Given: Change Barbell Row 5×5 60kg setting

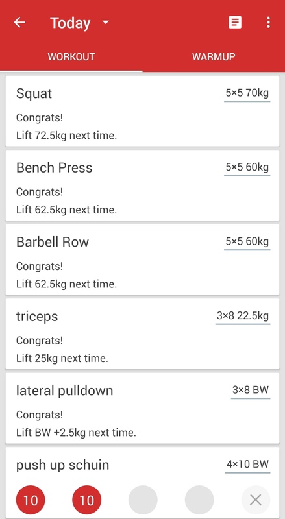Looking at the screenshot, I should (247, 242).
